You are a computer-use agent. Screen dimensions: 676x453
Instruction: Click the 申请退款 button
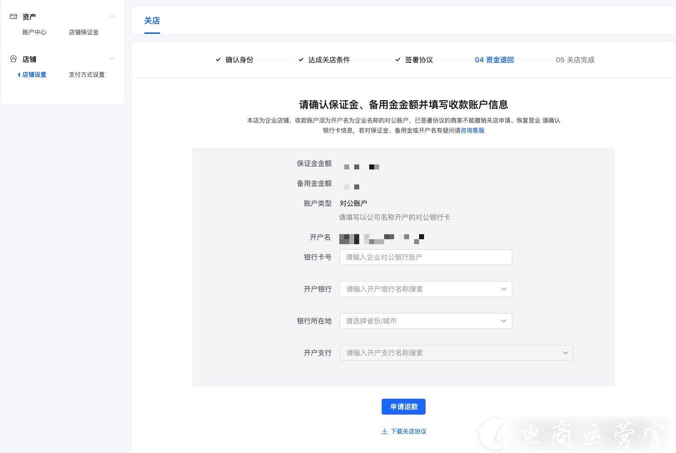click(404, 407)
